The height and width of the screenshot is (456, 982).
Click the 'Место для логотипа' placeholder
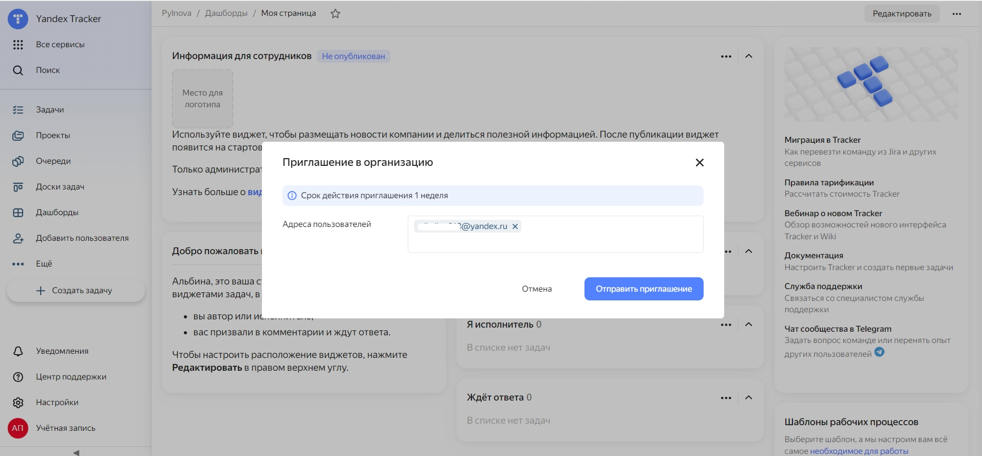202,99
